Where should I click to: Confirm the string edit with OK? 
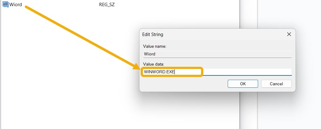(x=243, y=84)
